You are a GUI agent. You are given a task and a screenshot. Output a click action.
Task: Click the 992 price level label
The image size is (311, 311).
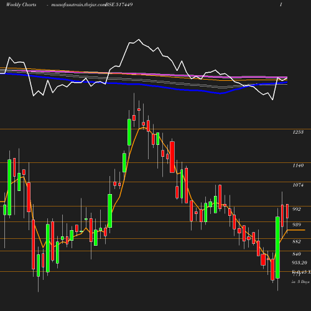coord(297,209)
